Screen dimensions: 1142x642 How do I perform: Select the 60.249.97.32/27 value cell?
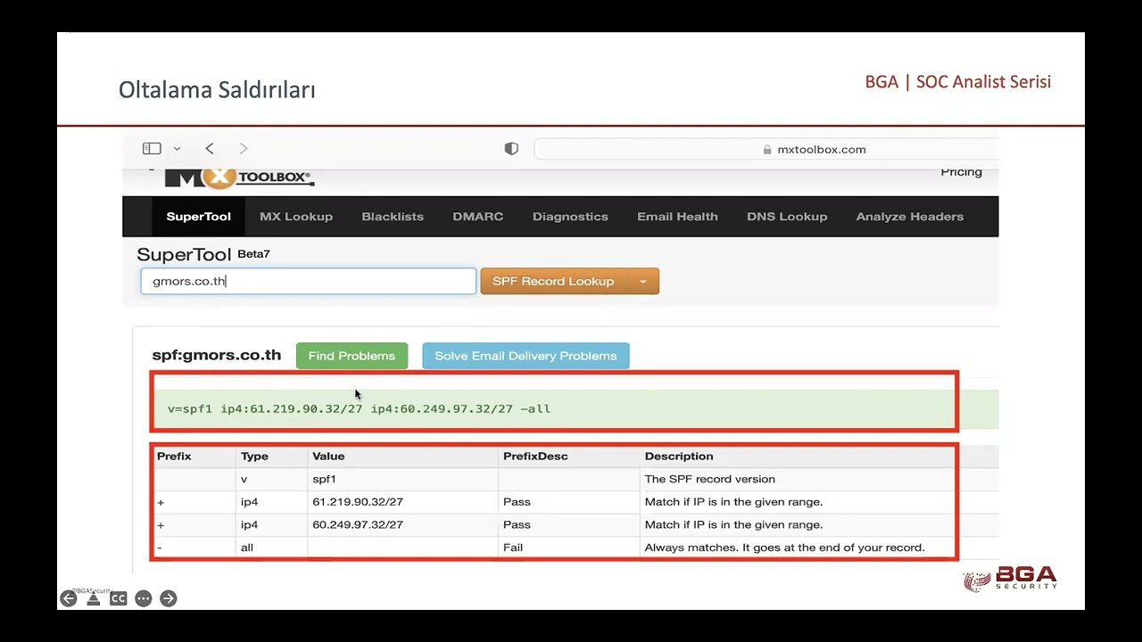358,525
